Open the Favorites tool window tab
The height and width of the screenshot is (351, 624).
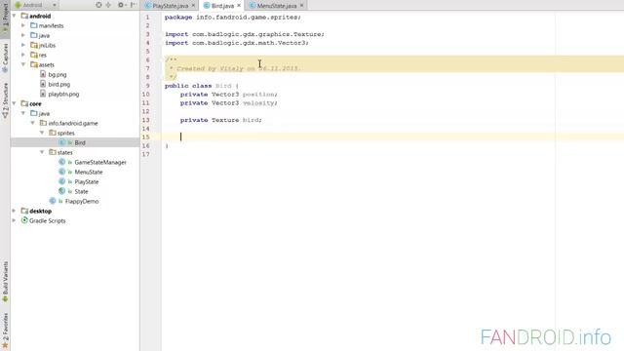(x=5, y=331)
